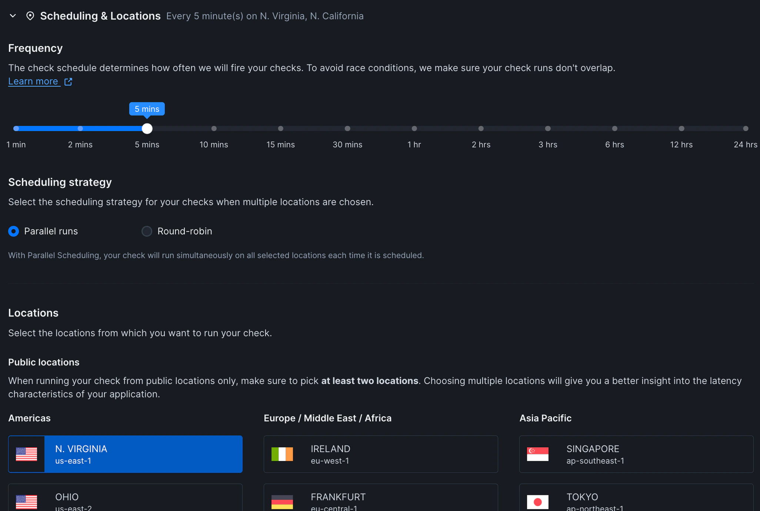
Task: Open the Learn more link
Action: tap(34, 81)
